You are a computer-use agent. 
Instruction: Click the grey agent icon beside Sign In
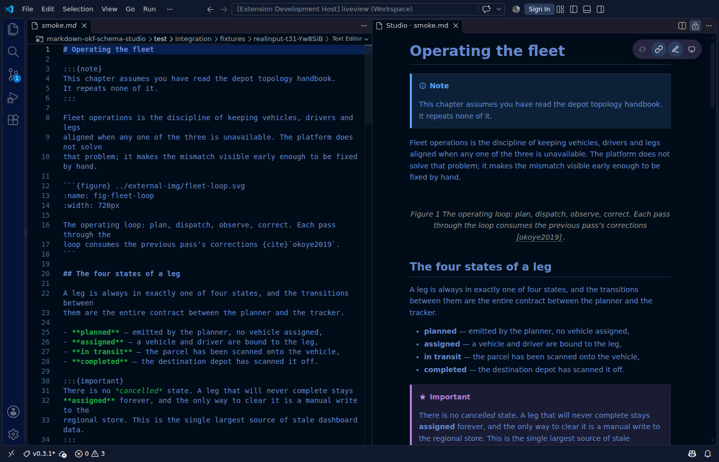point(516,9)
